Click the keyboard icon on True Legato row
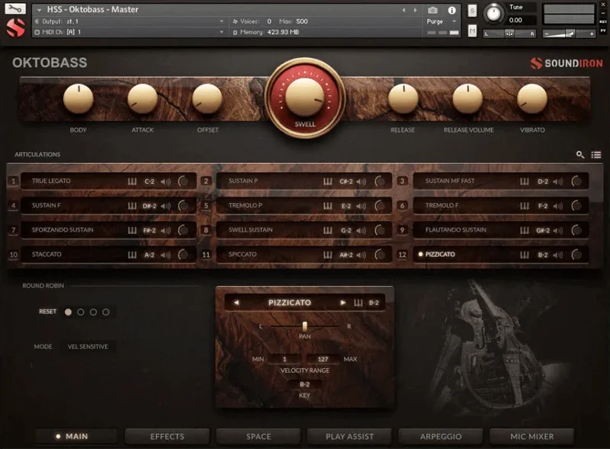610x449 pixels. (132, 181)
